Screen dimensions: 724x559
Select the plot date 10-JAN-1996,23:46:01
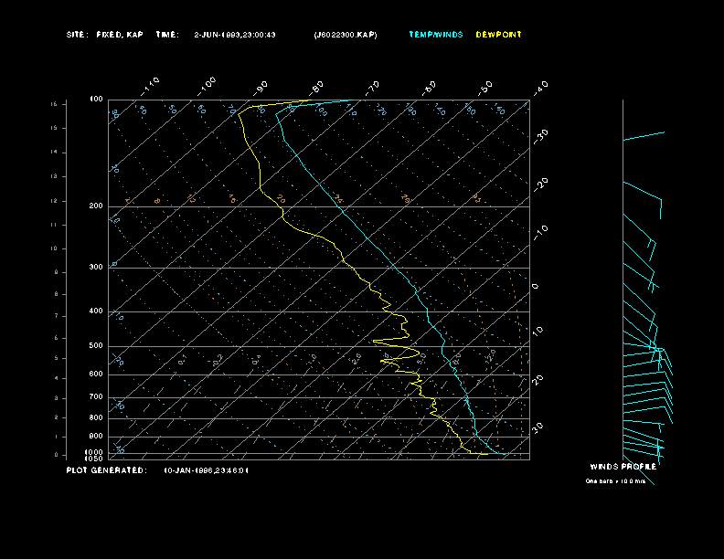[x=206, y=470]
